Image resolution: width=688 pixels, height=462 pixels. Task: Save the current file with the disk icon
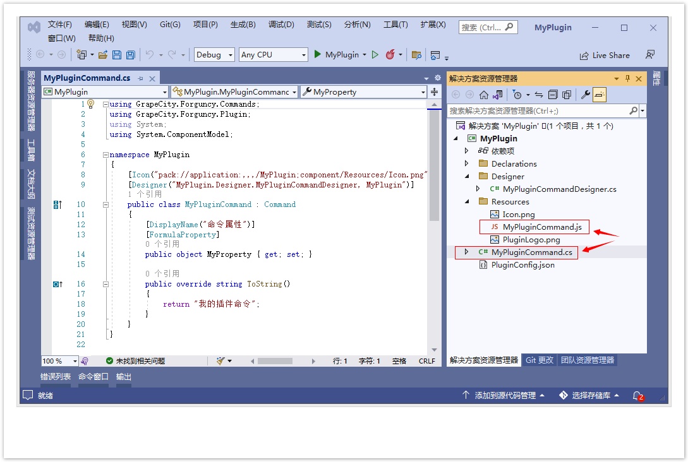[117, 55]
